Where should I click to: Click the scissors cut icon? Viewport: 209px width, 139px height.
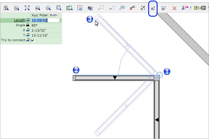pyautogui.click(x=186, y=8)
